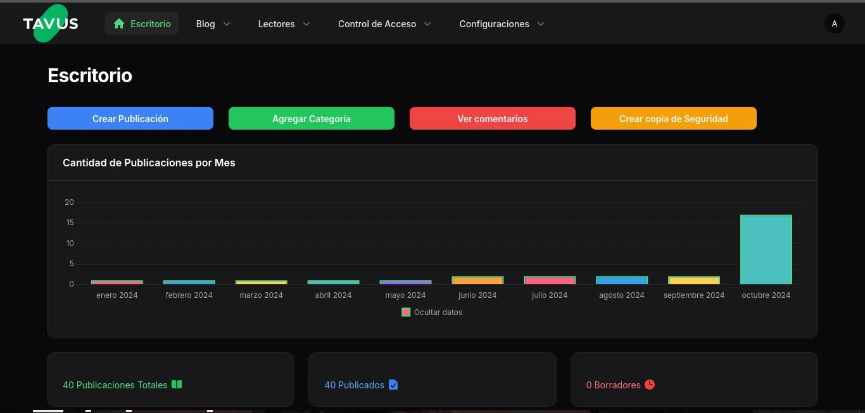Viewport: 865px width, 413px height.
Task: Open the 40 Publicados link
Action: 354,385
